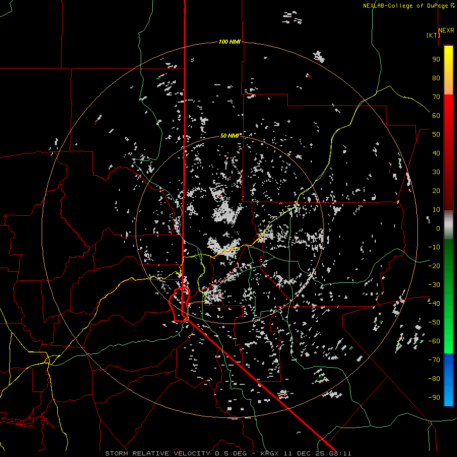Click the Storm Relative Velocity caption text
This screenshot has height=457, width=457.
click(228, 453)
